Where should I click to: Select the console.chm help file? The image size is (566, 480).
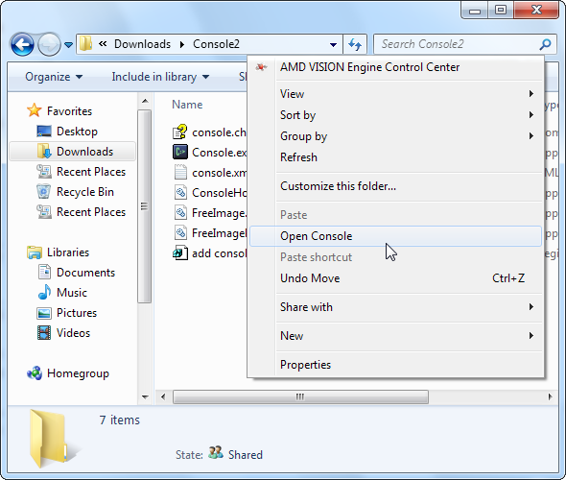pyautogui.click(x=219, y=132)
